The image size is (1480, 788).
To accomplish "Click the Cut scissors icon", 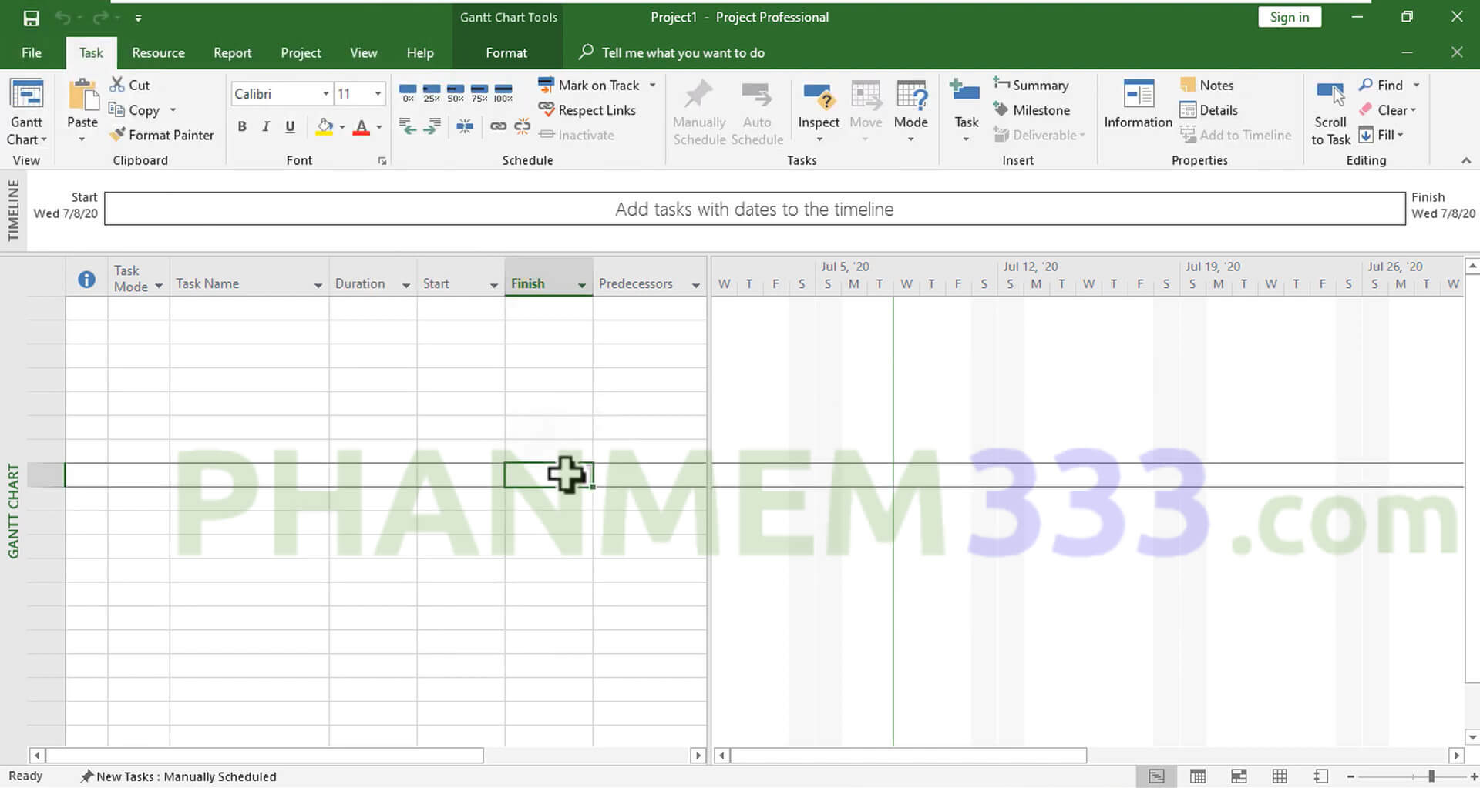I will point(117,85).
